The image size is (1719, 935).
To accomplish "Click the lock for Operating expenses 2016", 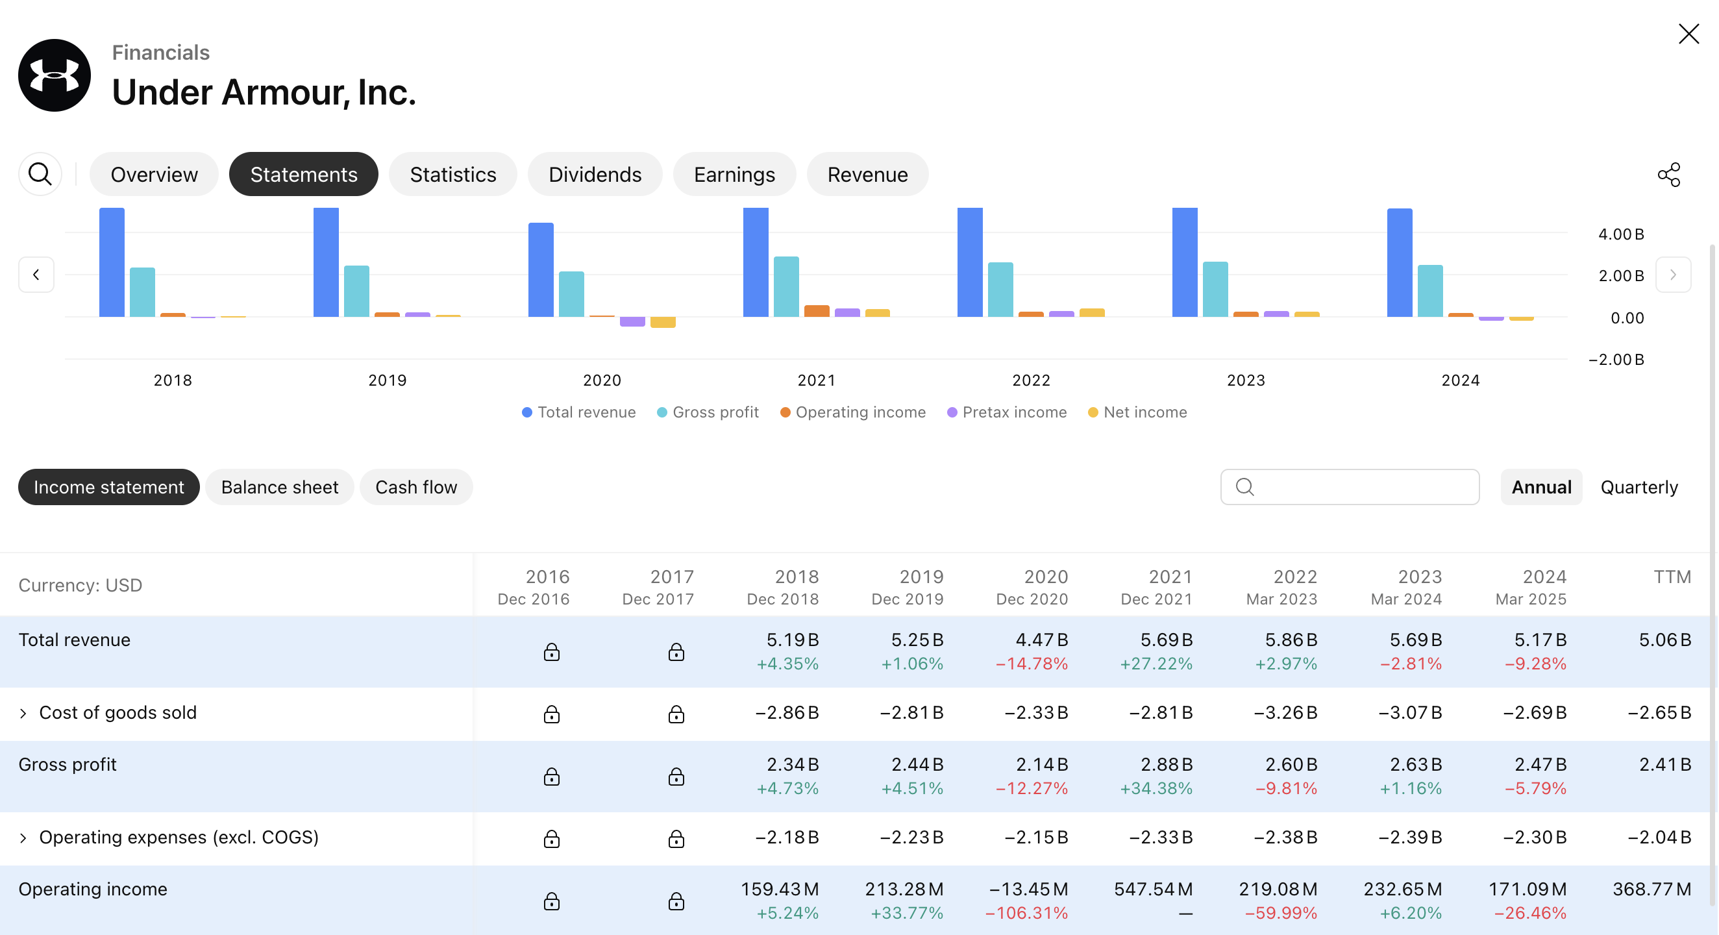I will click(551, 838).
